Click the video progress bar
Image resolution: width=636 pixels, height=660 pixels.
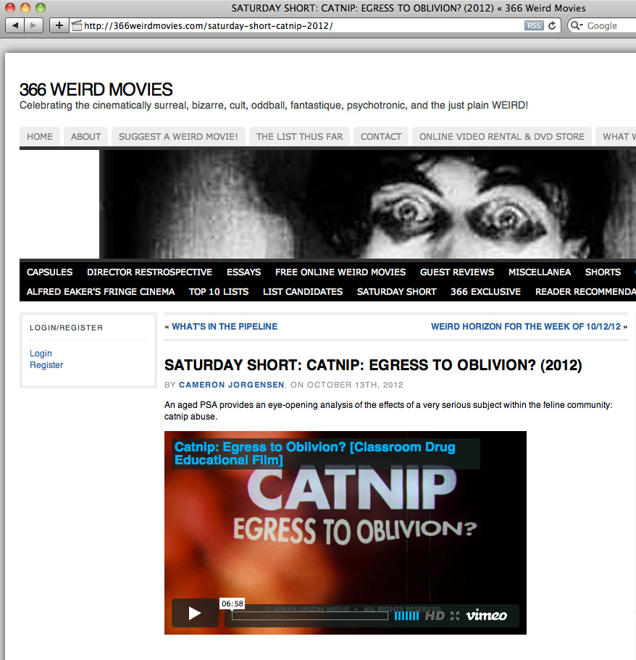tap(309, 616)
